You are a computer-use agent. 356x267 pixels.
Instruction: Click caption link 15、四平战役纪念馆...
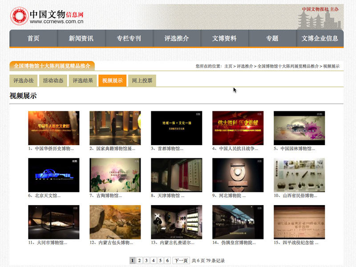[x=296, y=243]
